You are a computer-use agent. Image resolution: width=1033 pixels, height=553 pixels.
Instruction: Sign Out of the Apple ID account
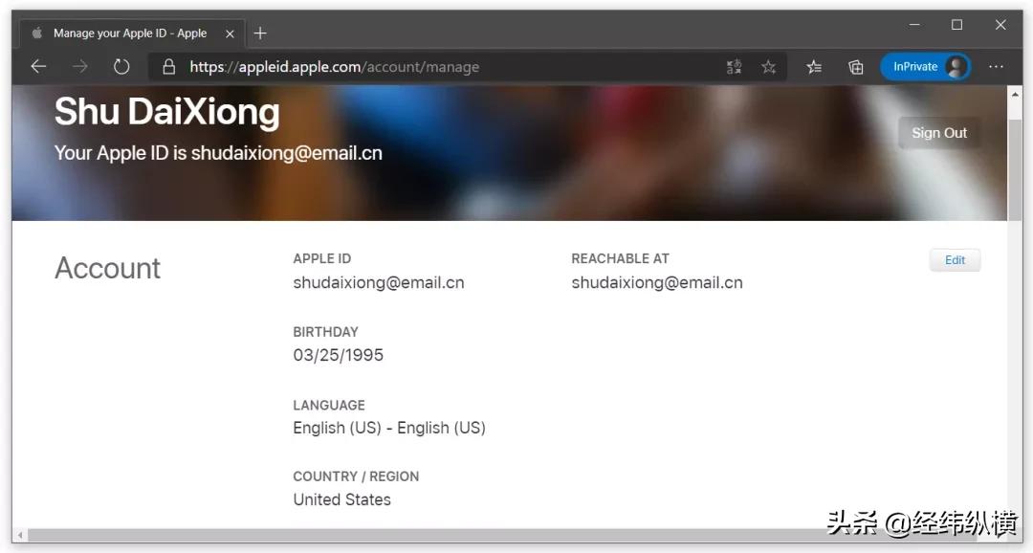click(x=939, y=133)
